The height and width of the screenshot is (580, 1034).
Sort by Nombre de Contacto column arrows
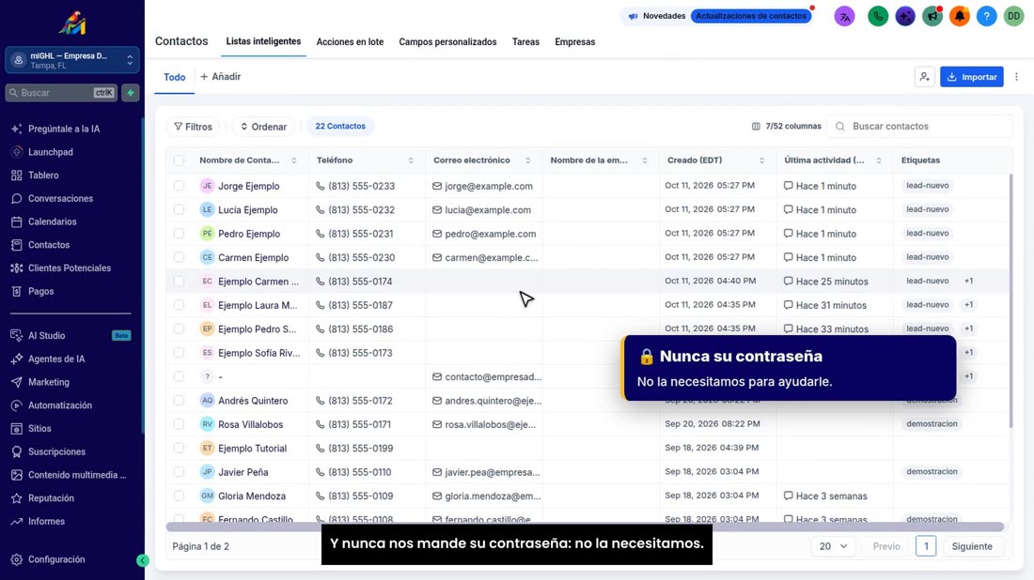tap(294, 160)
